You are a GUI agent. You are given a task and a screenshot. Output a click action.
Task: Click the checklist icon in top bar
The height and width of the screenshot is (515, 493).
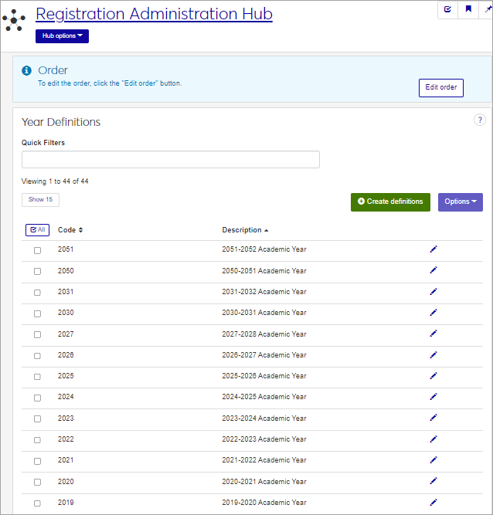[447, 10]
